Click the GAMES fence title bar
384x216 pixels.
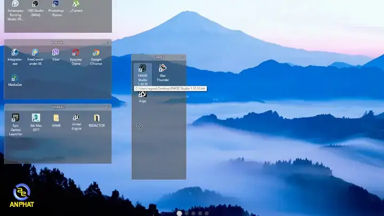pos(159,57)
